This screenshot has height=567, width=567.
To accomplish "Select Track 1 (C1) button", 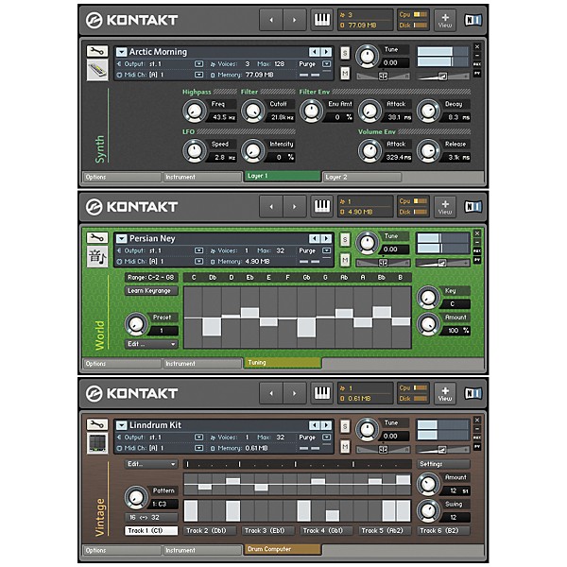I will [151, 530].
